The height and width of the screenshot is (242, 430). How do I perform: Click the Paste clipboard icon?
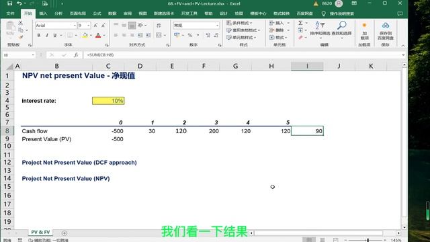click(11, 27)
